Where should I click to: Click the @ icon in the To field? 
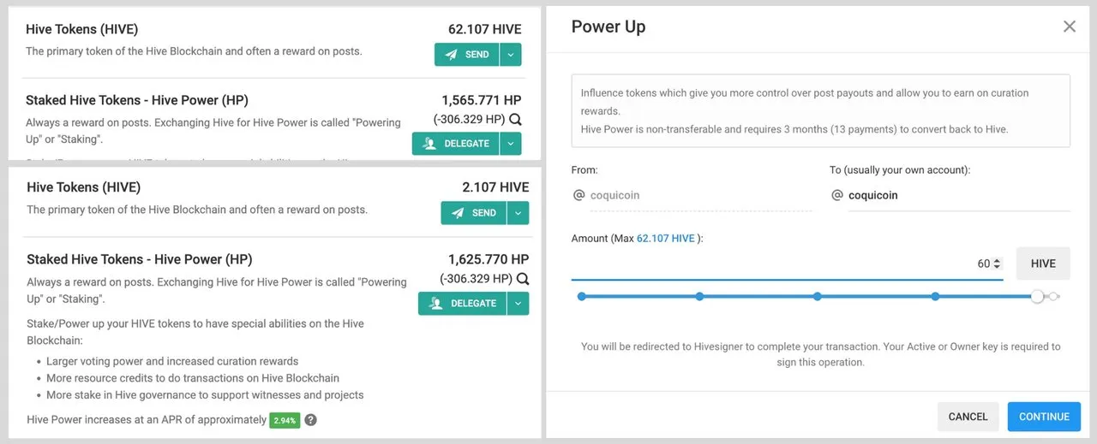(837, 195)
